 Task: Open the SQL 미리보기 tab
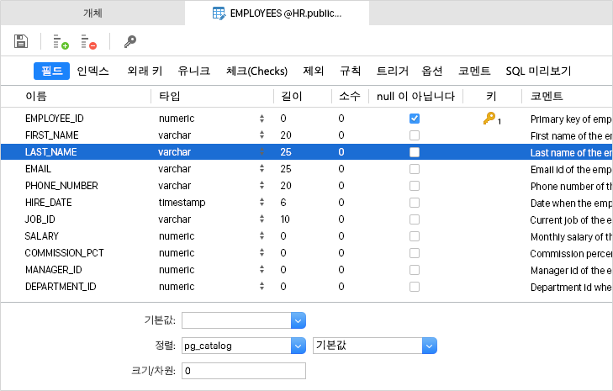(x=538, y=71)
